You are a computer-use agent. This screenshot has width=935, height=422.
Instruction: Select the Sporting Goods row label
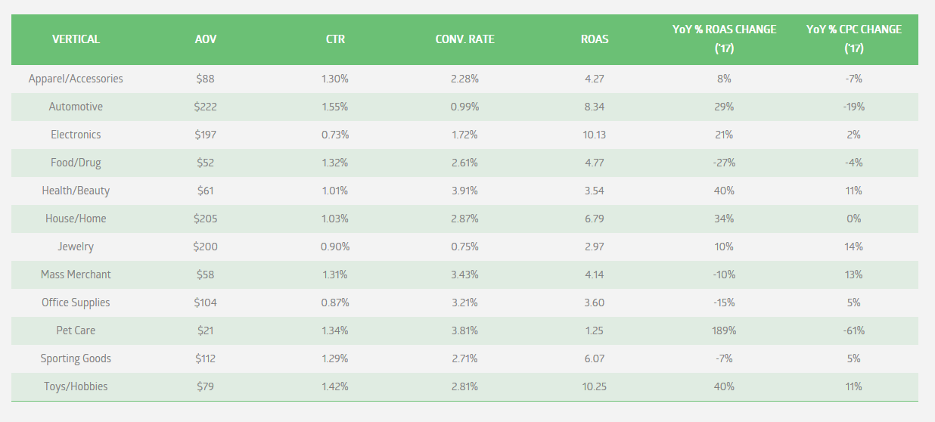[x=76, y=358]
